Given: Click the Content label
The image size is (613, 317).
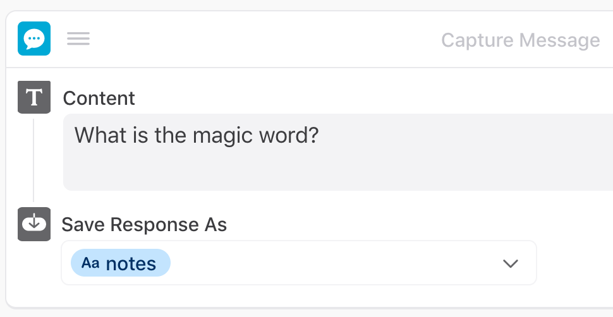Looking at the screenshot, I should (99, 99).
